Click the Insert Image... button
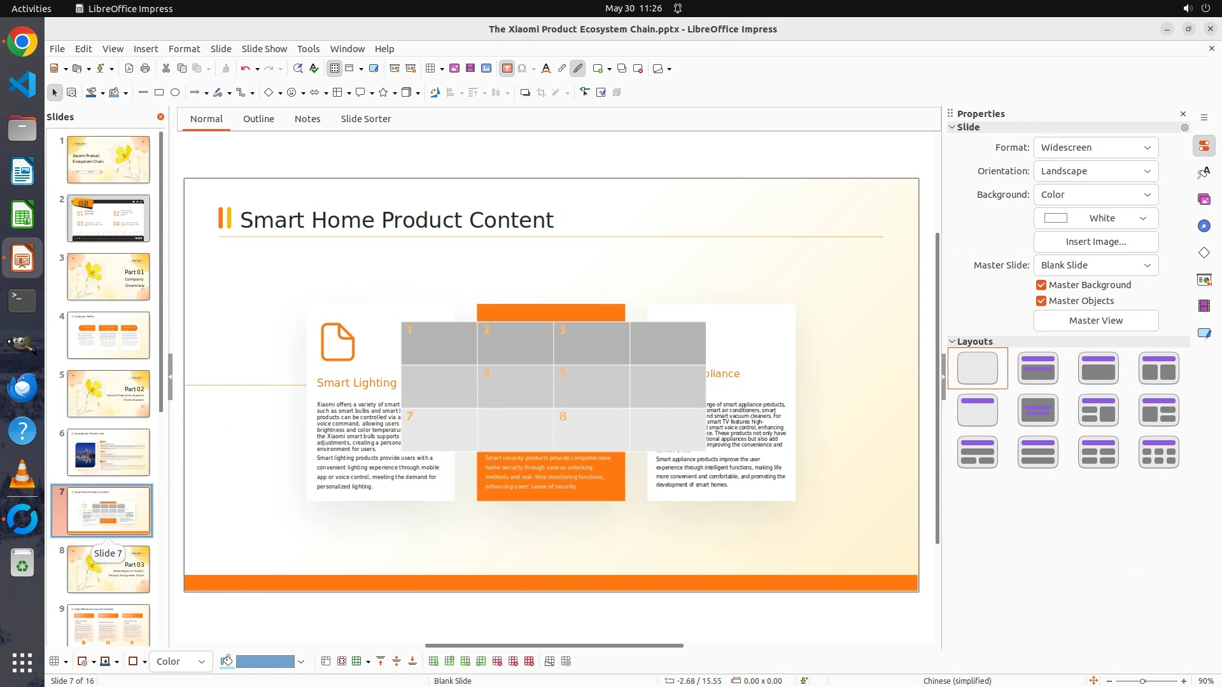Viewport: 1222px width, 687px height. pyautogui.click(x=1095, y=242)
